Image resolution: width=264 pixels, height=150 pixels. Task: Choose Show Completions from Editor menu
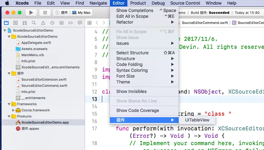(144, 10)
